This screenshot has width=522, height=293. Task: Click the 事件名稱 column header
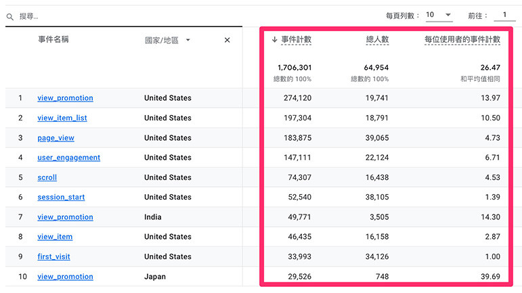coord(53,40)
